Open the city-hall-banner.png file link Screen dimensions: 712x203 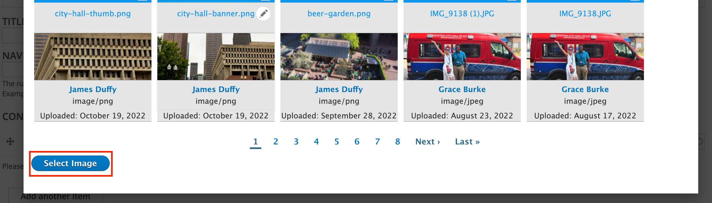216,14
